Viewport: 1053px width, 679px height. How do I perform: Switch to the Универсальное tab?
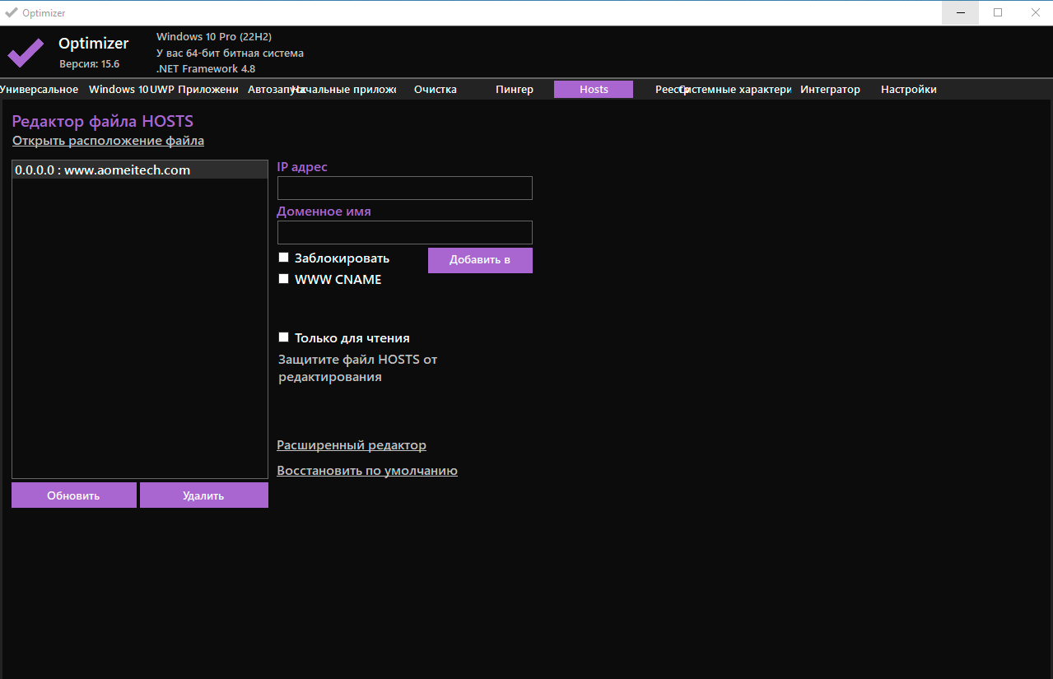[x=40, y=90]
